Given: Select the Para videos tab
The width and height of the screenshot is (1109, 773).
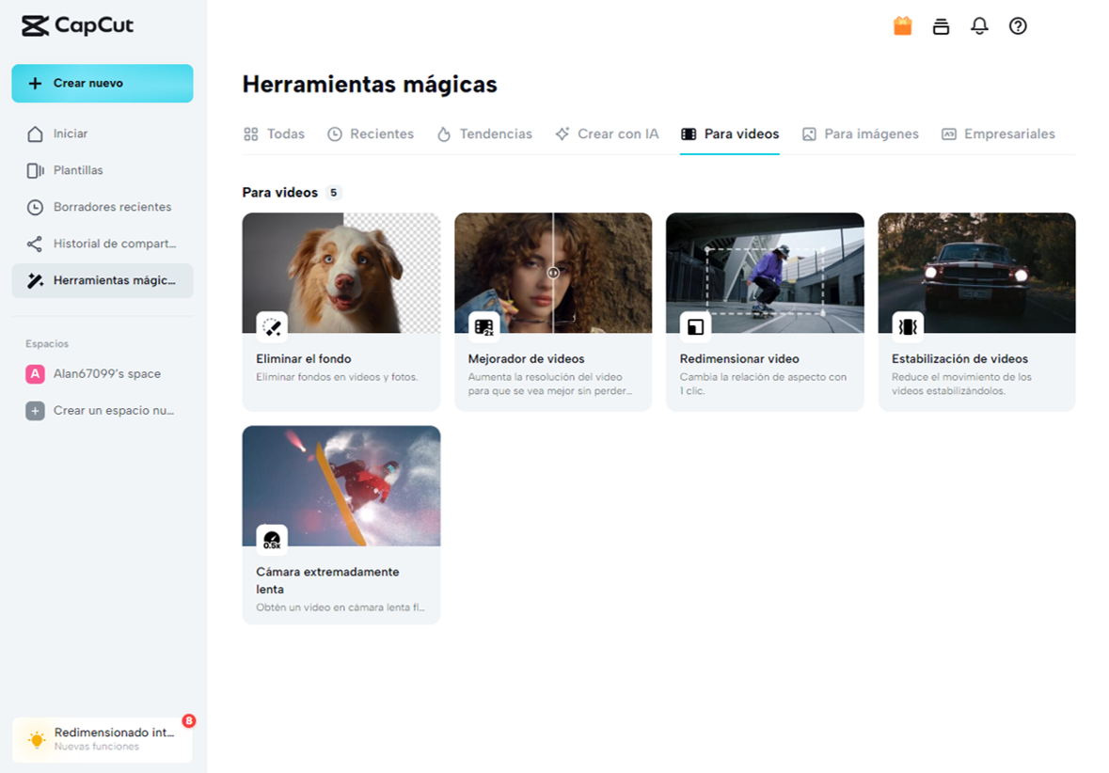Looking at the screenshot, I should pos(730,134).
